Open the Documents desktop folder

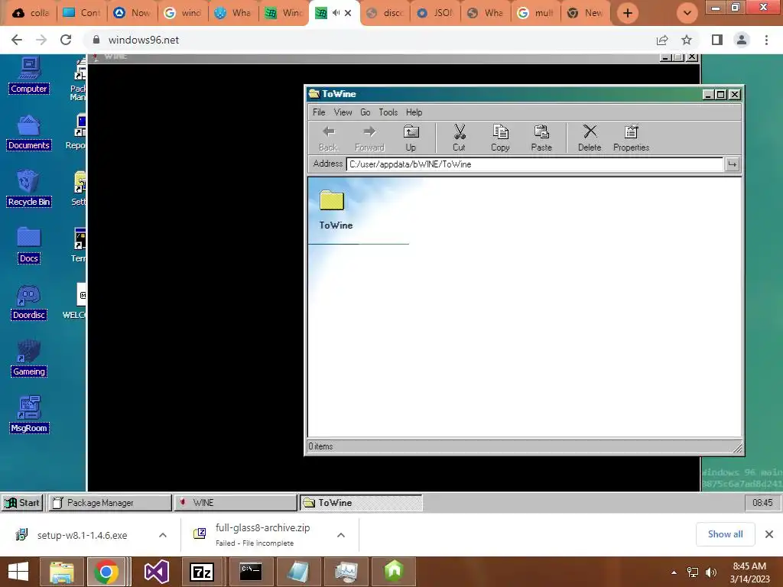pos(29,132)
